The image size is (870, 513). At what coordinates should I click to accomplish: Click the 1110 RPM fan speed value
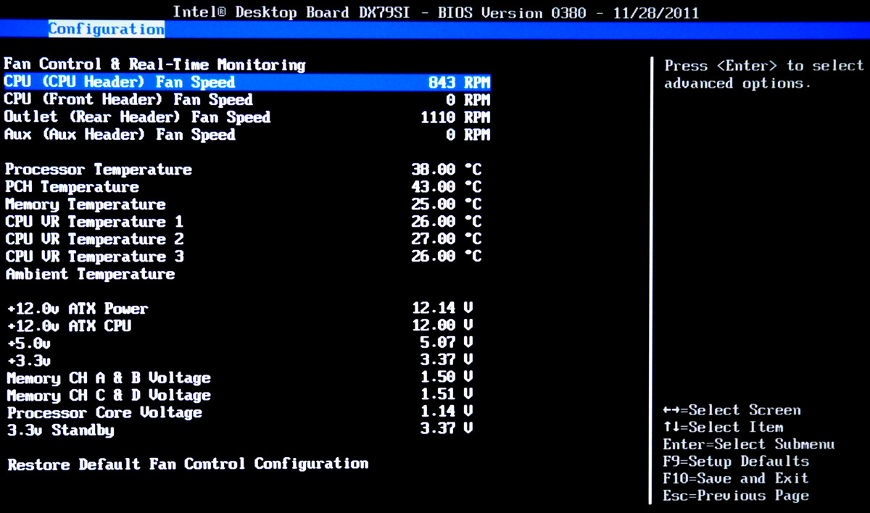tap(455, 117)
